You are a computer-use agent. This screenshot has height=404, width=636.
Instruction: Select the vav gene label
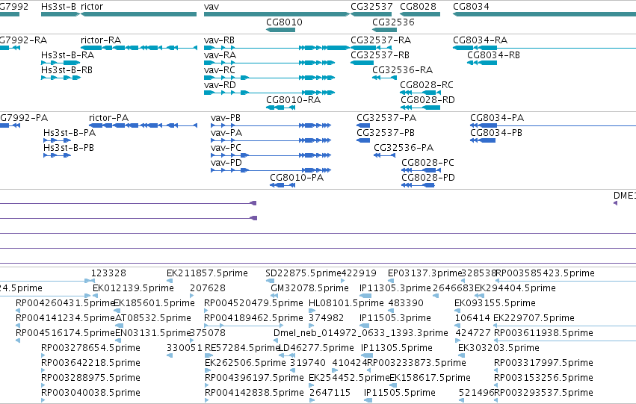tap(212, 7)
